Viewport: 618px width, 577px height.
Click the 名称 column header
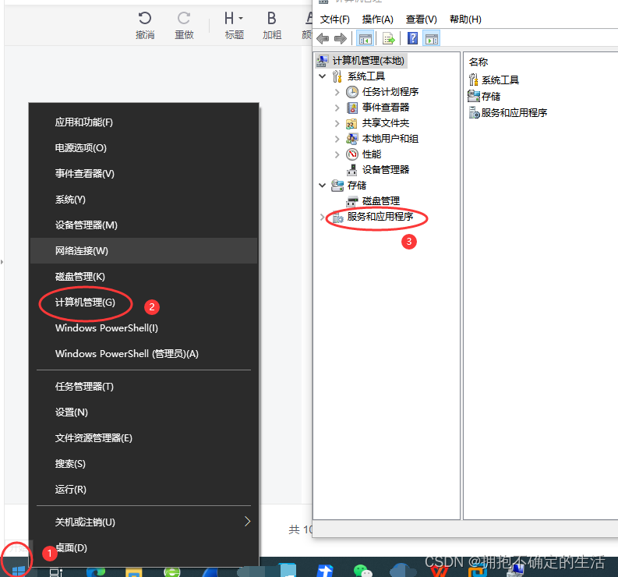coord(479,62)
